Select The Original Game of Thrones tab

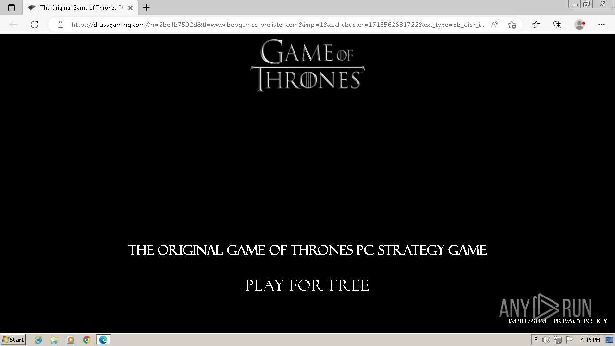[80, 8]
